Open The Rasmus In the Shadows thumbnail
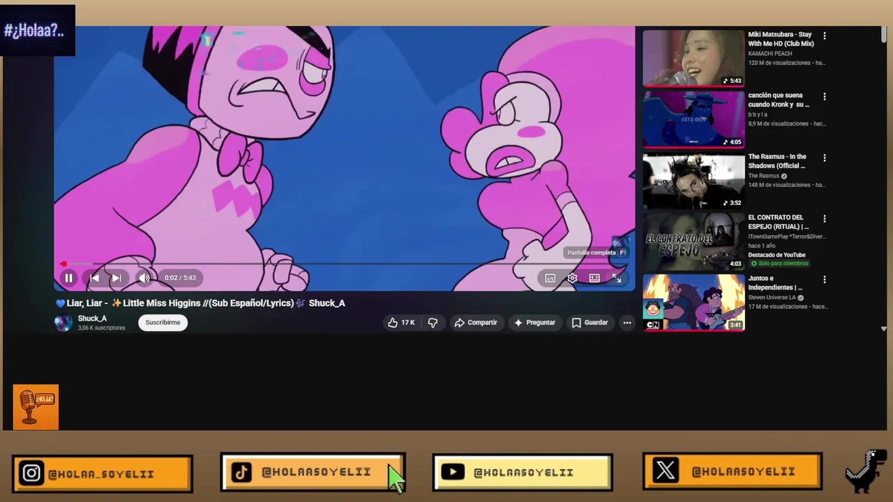 [x=693, y=181]
